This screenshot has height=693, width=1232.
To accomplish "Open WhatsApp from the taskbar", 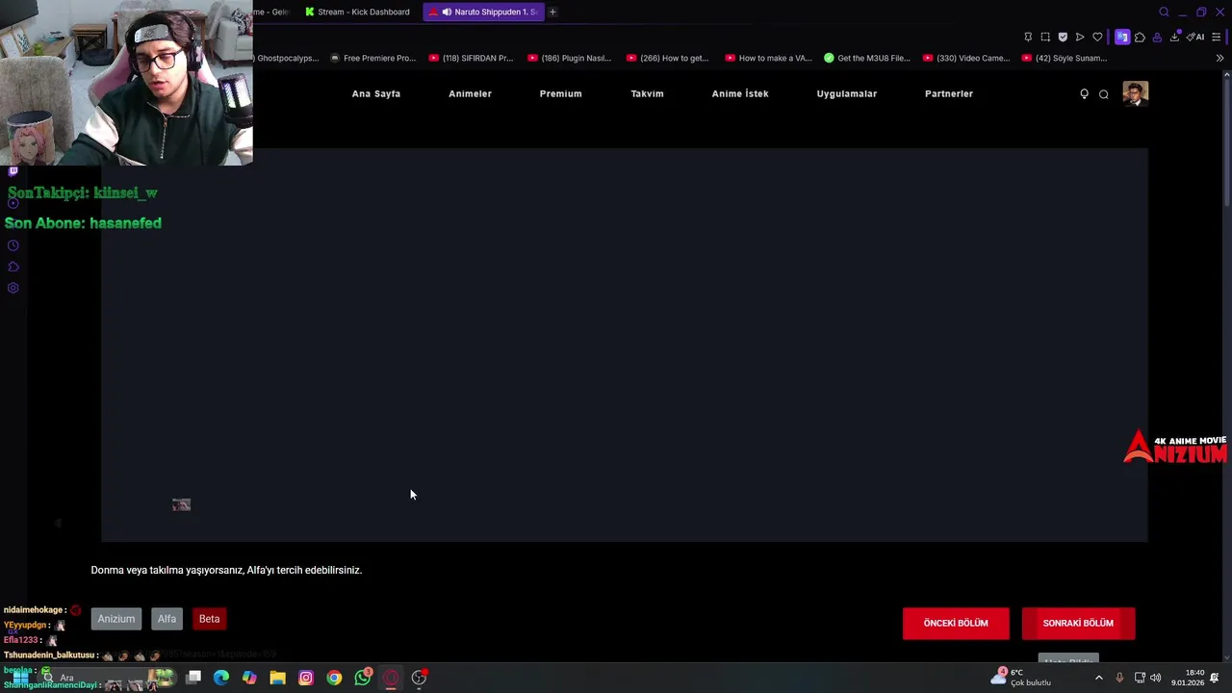I will [363, 677].
